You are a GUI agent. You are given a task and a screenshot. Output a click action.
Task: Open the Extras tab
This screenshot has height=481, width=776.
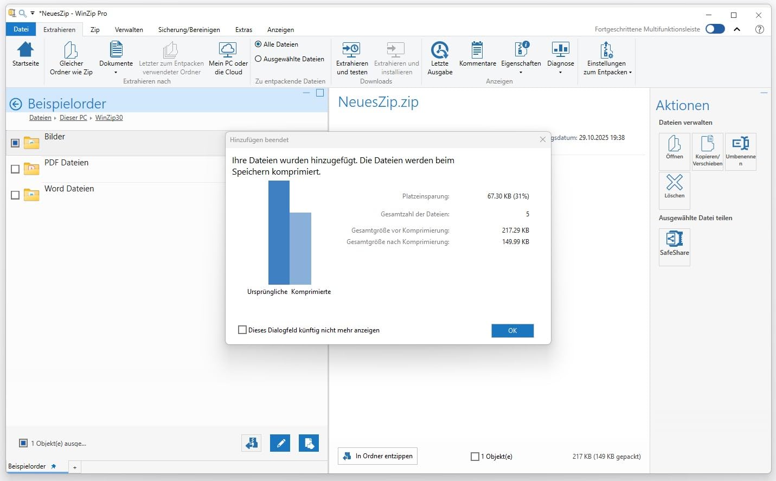pyautogui.click(x=243, y=29)
